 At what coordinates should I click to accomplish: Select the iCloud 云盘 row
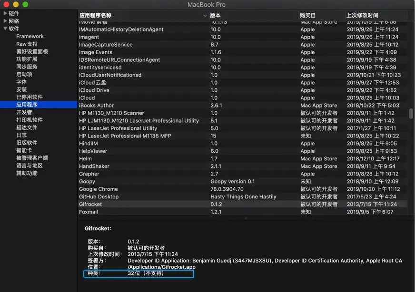(242, 83)
